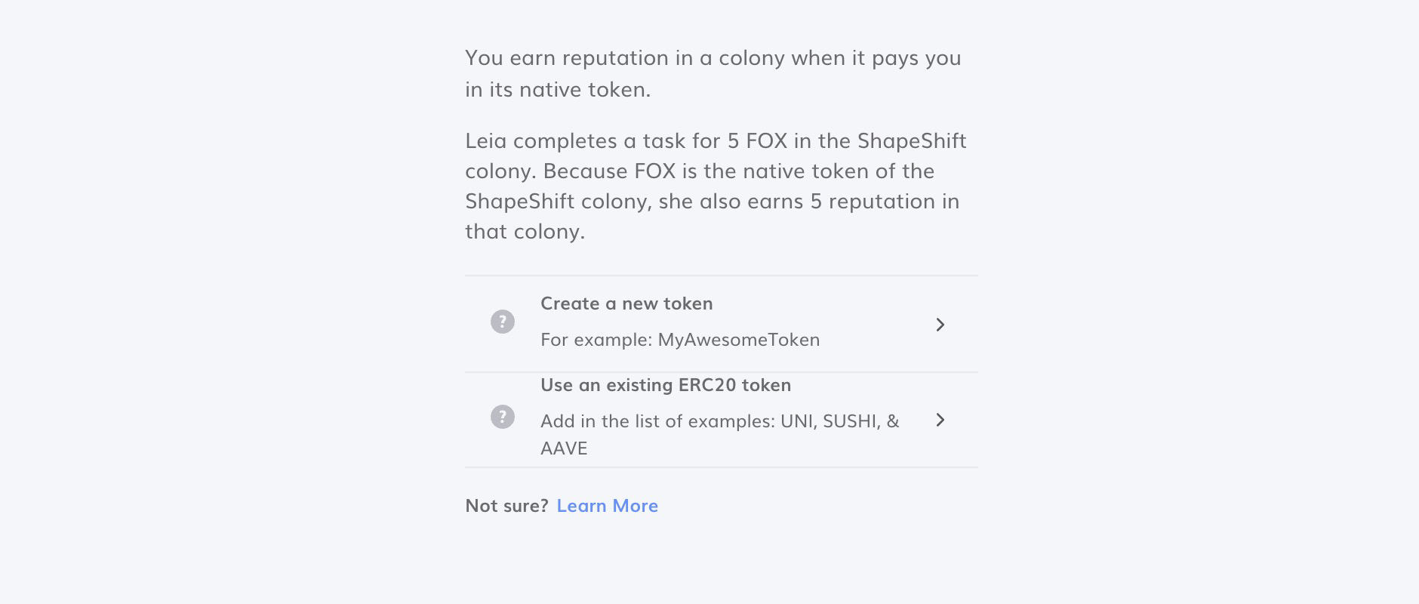Screen dimensions: 1419x604
Task: Expand the Create a new token chevron arrow
Action: (940, 325)
